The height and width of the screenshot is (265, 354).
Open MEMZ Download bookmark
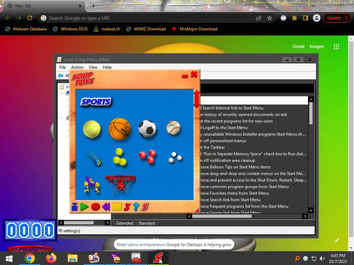pos(146,29)
